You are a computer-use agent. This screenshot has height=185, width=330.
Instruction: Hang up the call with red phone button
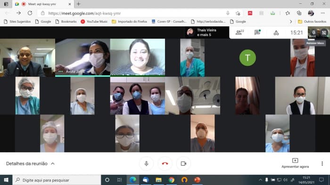coord(165,163)
